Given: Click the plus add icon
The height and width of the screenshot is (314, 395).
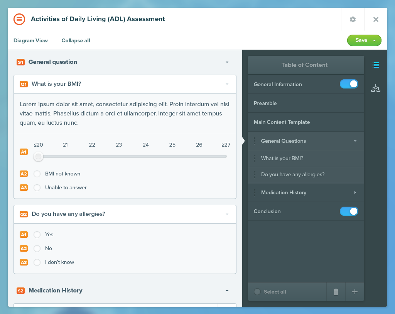Looking at the screenshot, I should [x=355, y=292].
